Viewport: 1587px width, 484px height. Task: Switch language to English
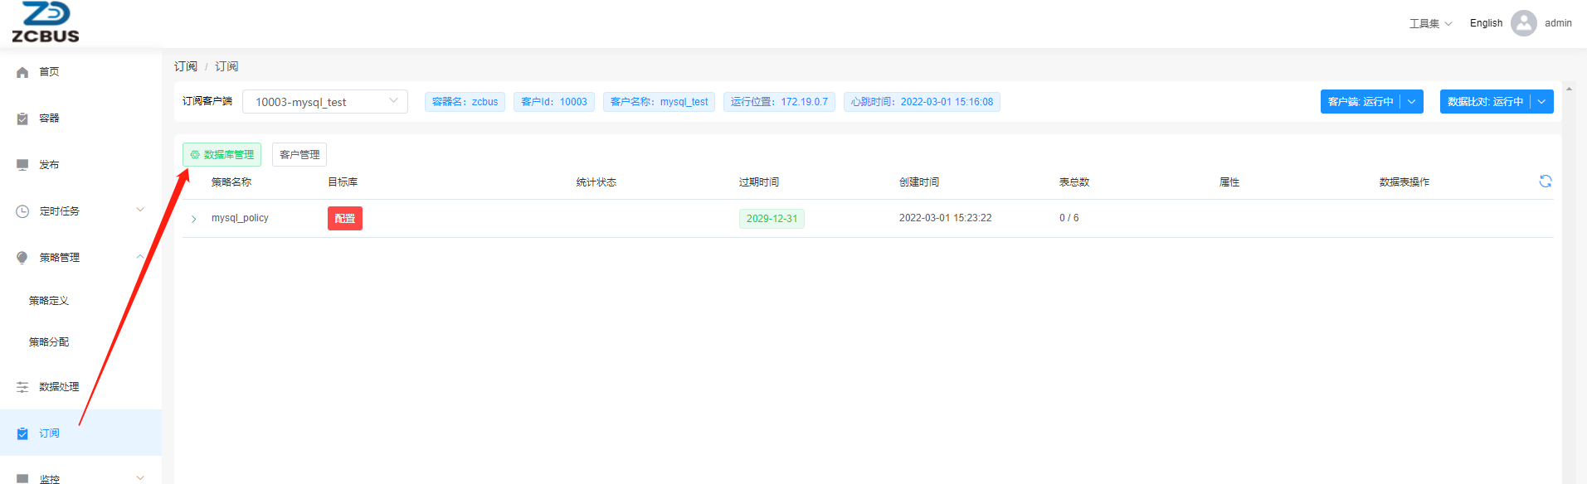[1485, 23]
